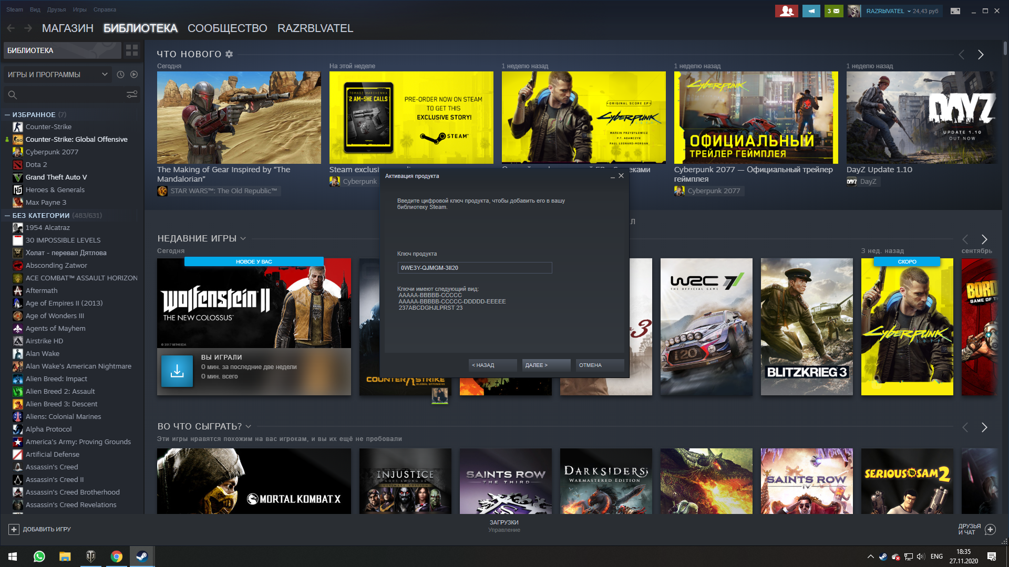The height and width of the screenshot is (567, 1009).
Task: Click the ENG language indicator
Action: coord(936,556)
